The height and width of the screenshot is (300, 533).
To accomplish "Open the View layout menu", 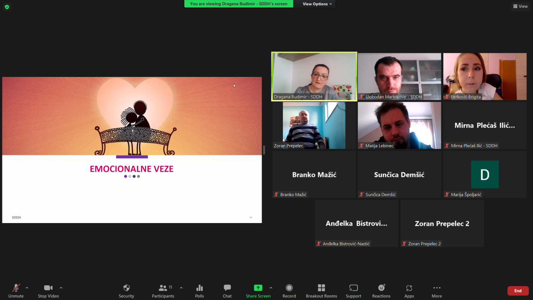I will 520,6.
